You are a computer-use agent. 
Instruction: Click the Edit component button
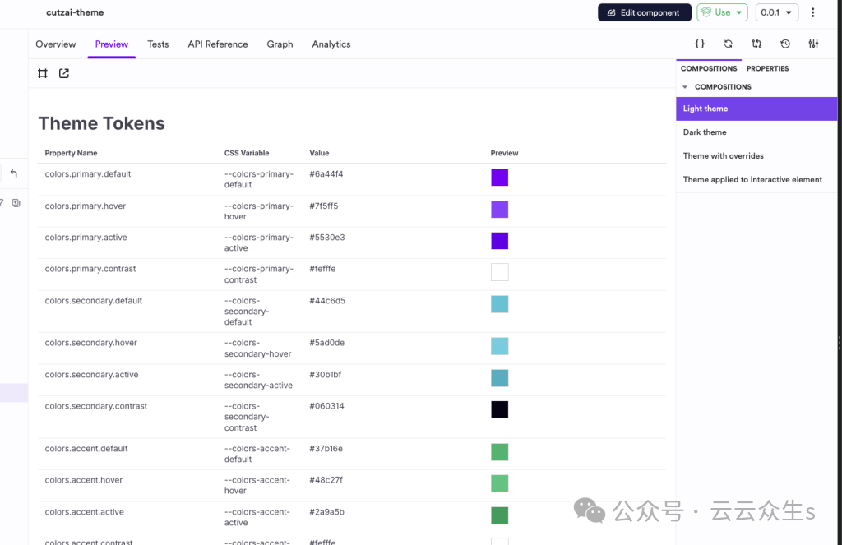coord(644,12)
